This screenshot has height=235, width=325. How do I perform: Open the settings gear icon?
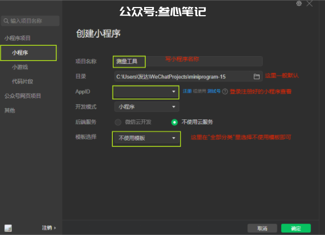pyautogui.click(x=299, y=4)
